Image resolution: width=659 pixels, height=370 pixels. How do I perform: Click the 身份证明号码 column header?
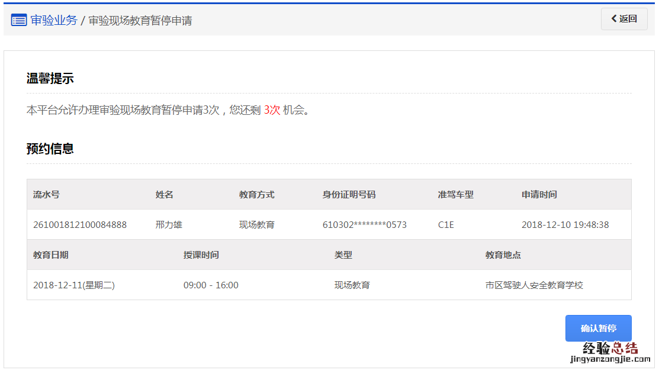click(349, 195)
